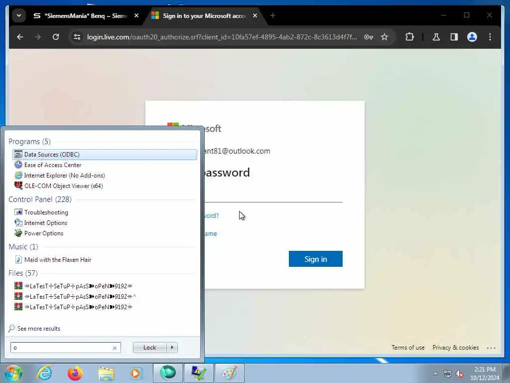Switch to the SiemensMania Benq tab
Viewport: 510px width, 383px height.
pos(80,15)
